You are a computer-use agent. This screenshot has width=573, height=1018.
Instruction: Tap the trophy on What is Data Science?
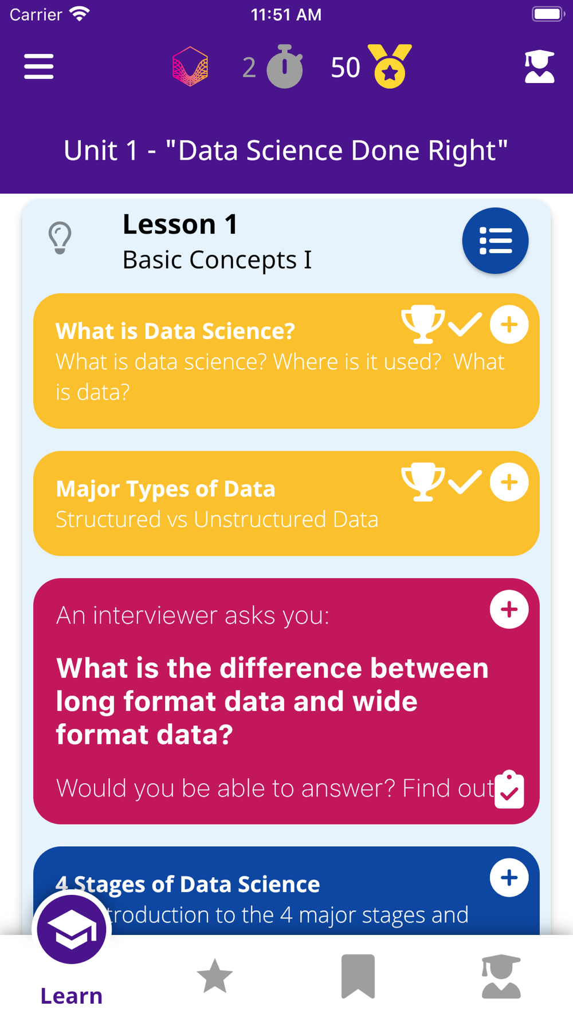423,325
